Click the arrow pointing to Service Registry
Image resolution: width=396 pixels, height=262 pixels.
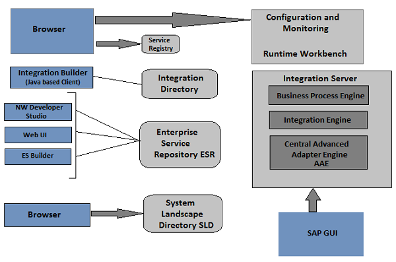tap(119, 44)
